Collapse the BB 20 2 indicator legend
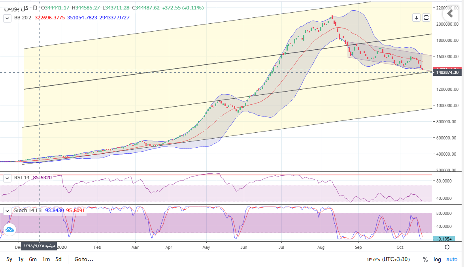This screenshot has width=464, height=267. pos(8,18)
